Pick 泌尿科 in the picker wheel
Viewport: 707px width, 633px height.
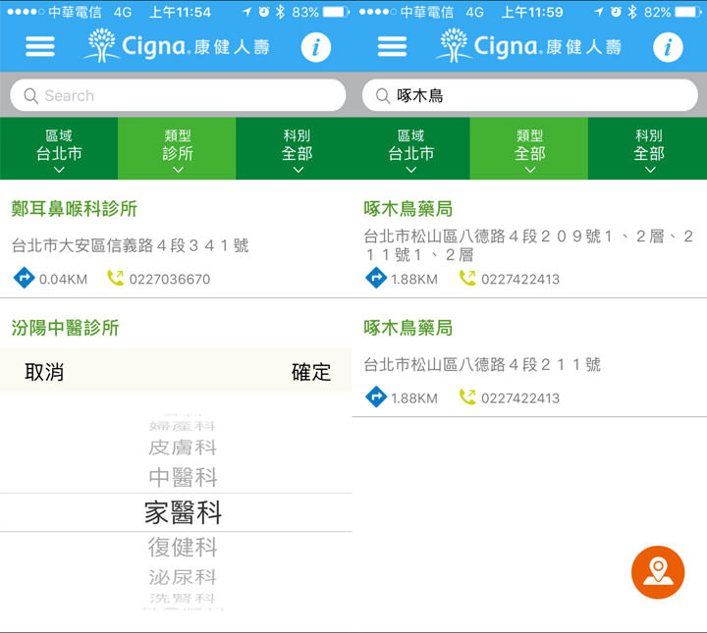click(x=183, y=577)
